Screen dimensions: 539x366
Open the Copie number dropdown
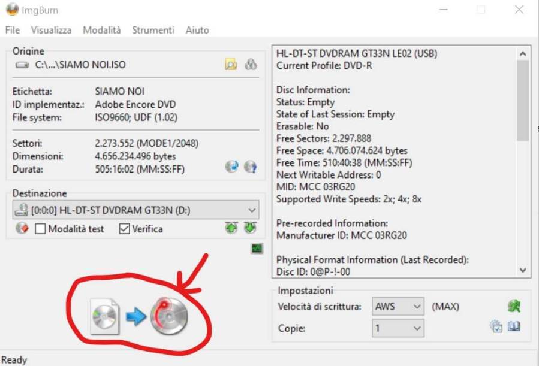[x=417, y=328]
